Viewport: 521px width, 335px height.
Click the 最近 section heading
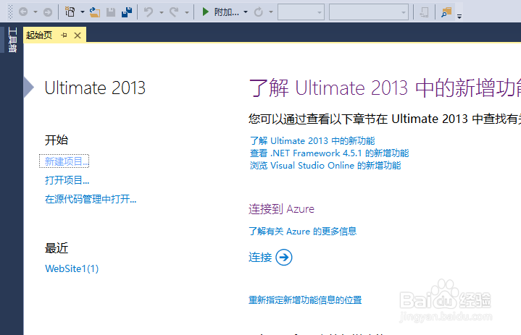click(57, 247)
